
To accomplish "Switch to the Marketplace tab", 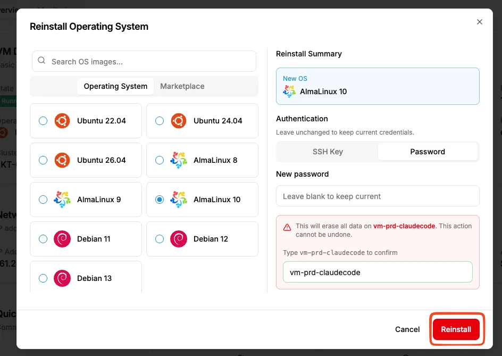I will [x=182, y=86].
